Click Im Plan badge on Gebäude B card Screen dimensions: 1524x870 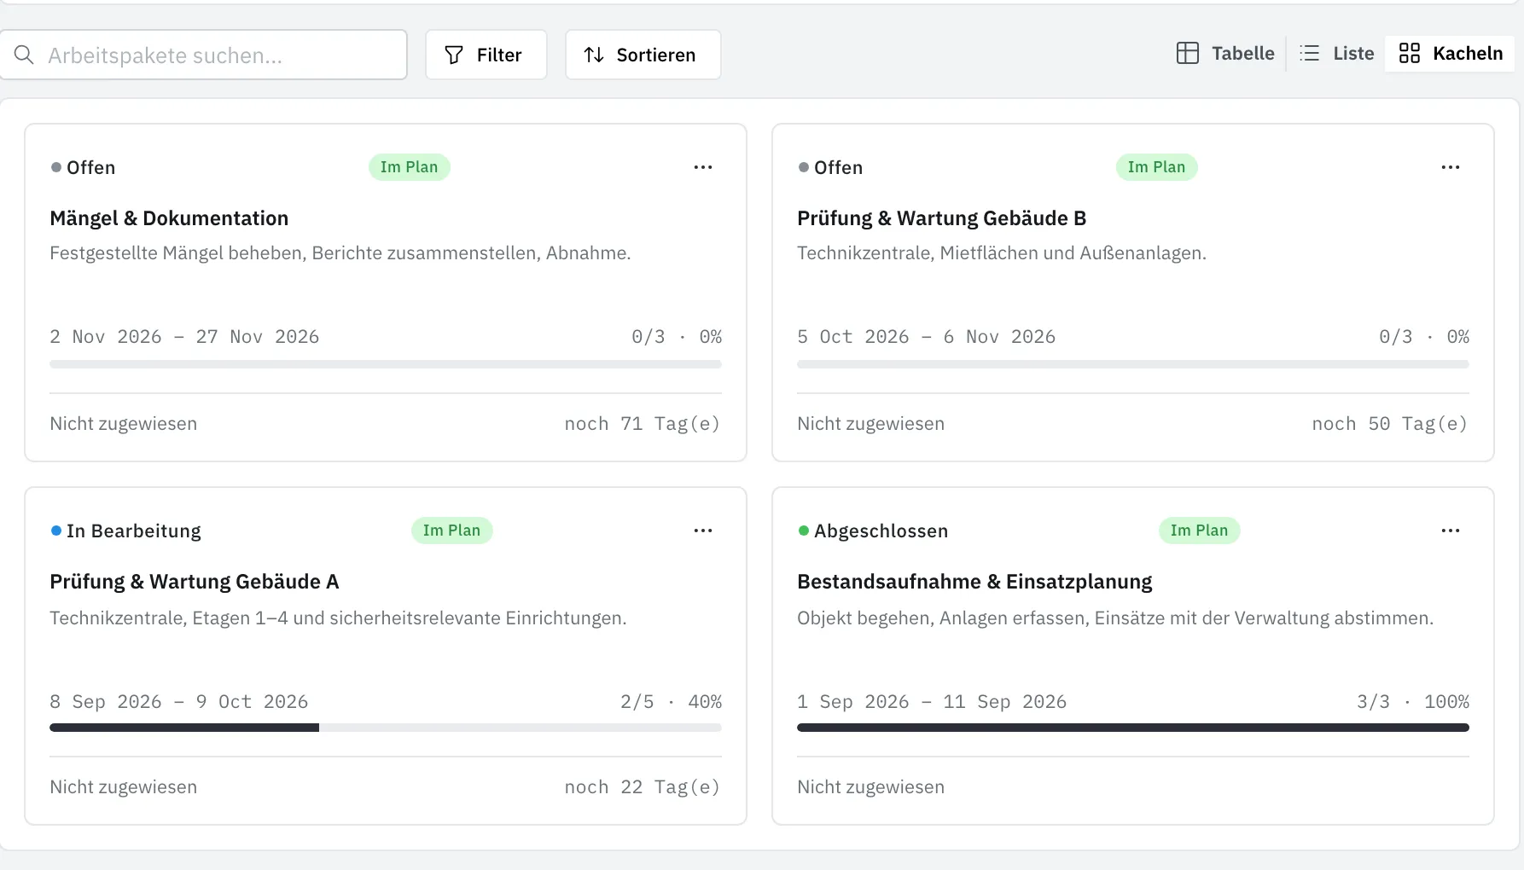point(1157,167)
